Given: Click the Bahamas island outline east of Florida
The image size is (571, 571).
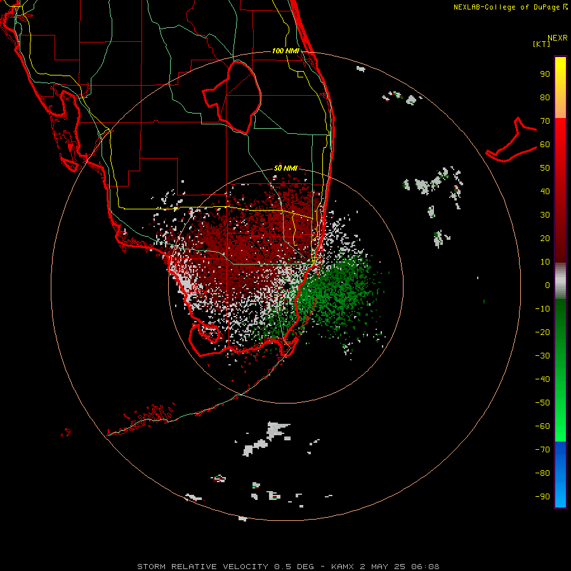Looking at the screenshot, I should tap(511, 140).
